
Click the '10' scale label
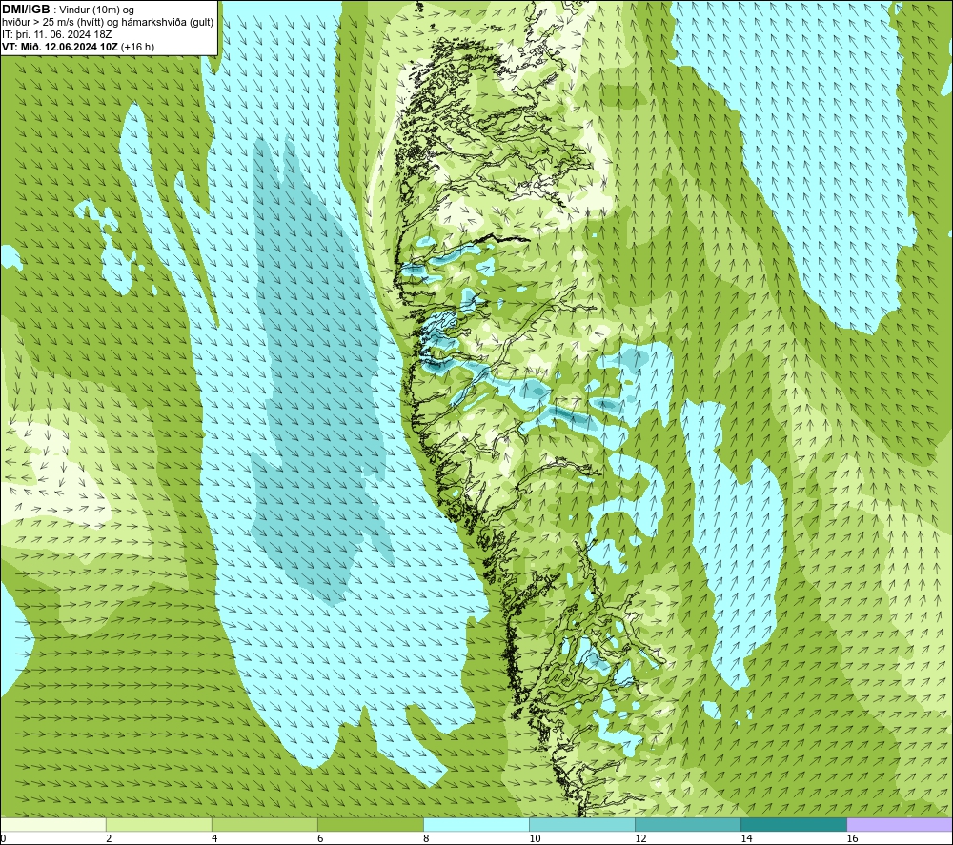tap(535, 838)
